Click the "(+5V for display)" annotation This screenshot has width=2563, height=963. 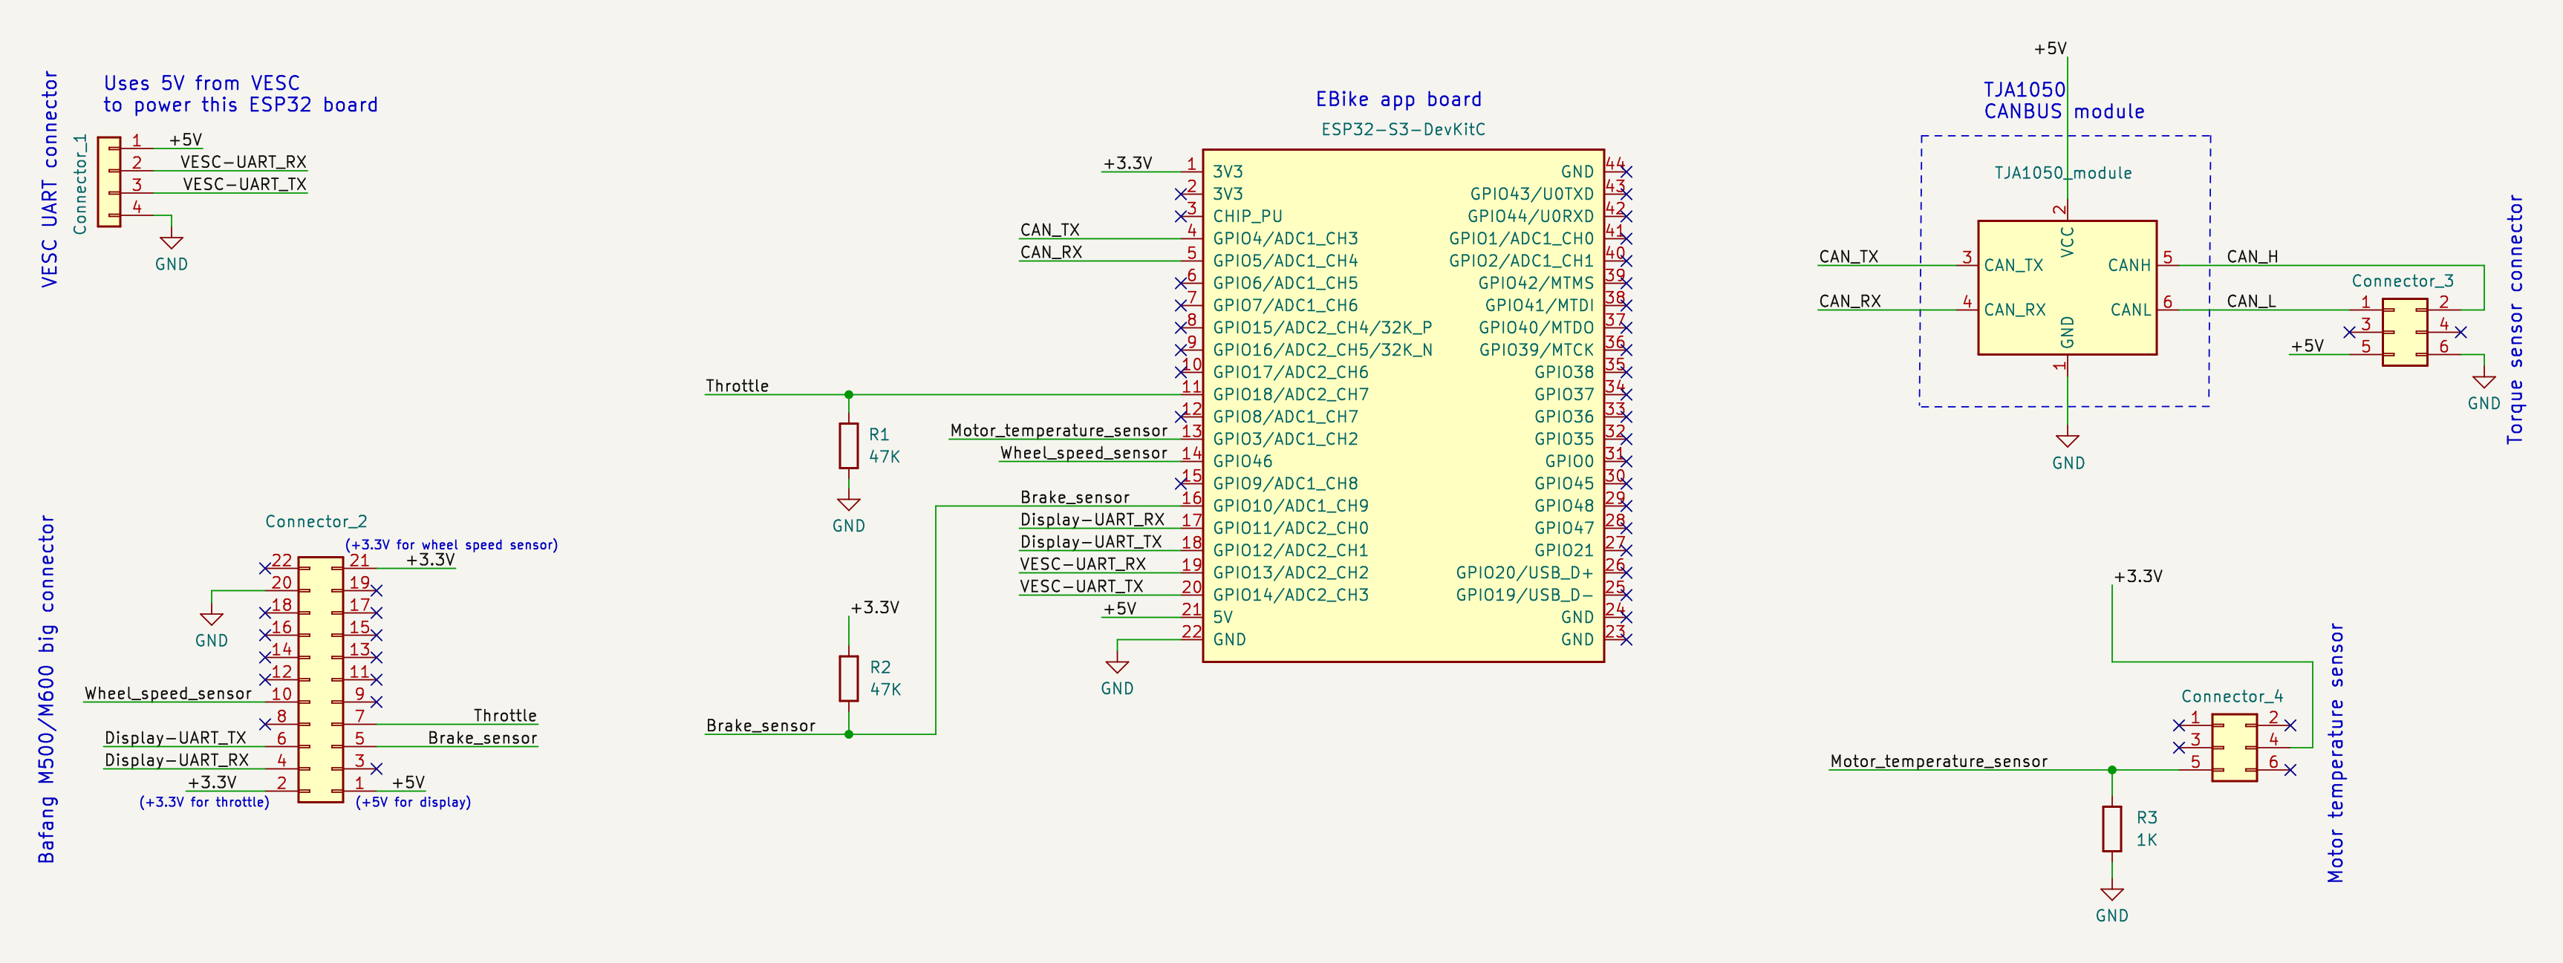click(413, 802)
